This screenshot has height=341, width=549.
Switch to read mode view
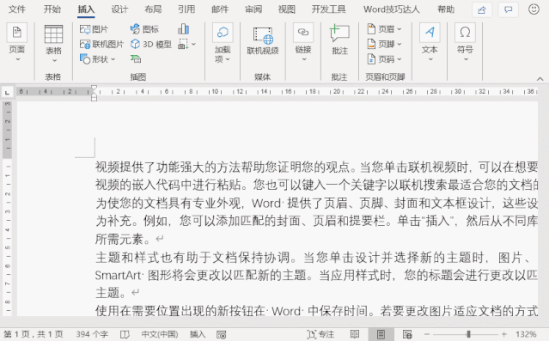[355, 335]
